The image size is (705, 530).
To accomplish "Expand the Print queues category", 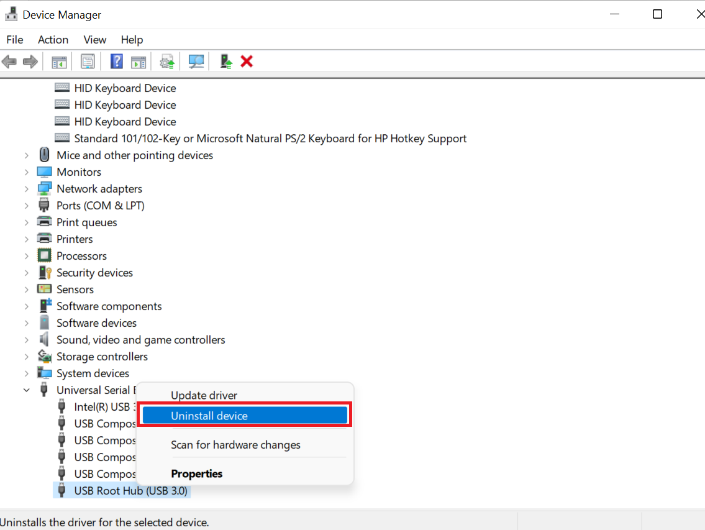I will (x=27, y=222).
